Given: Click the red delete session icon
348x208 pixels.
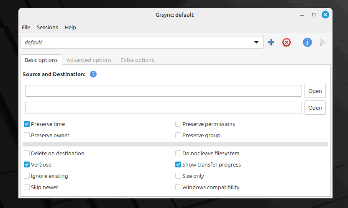Looking at the screenshot, I should [x=286, y=42].
